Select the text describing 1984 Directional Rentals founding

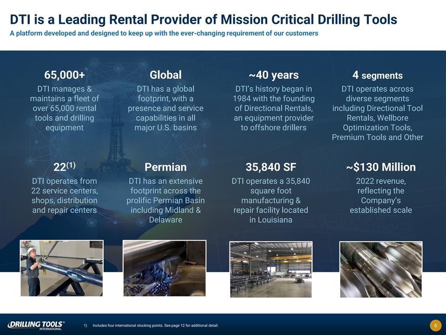point(274,108)
